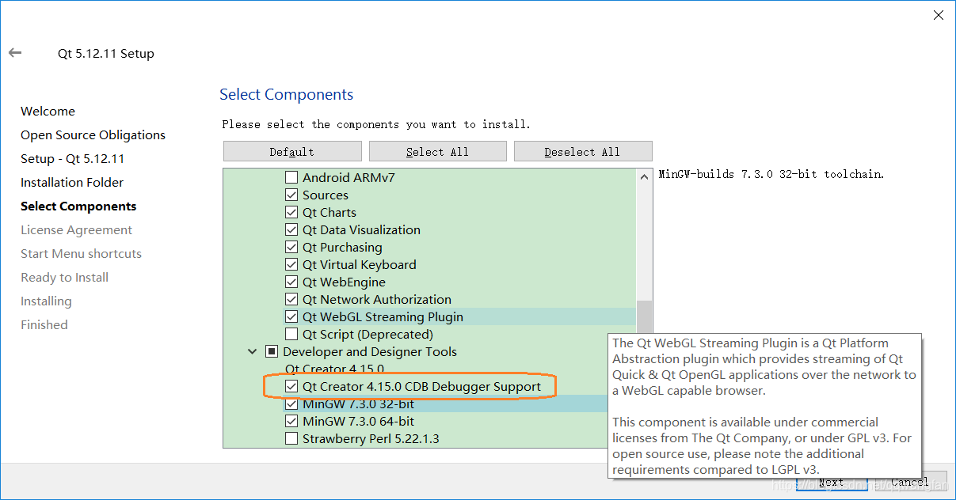Open the Welcome page from sidebar
Viewport: 956px width, 500px height.
click(x=48, y=111)
